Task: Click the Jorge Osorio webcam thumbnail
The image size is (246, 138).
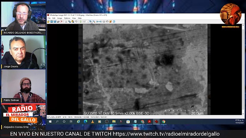Action: (23, 52)
